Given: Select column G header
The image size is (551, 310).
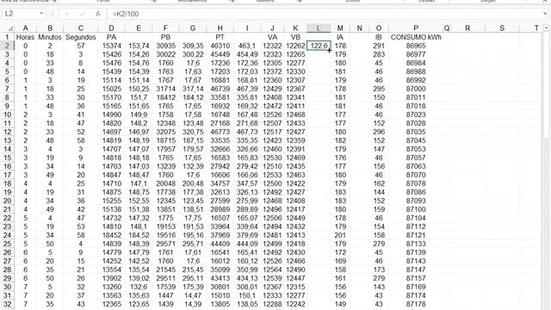Looking at the screenshot, I should coord(193,28).
